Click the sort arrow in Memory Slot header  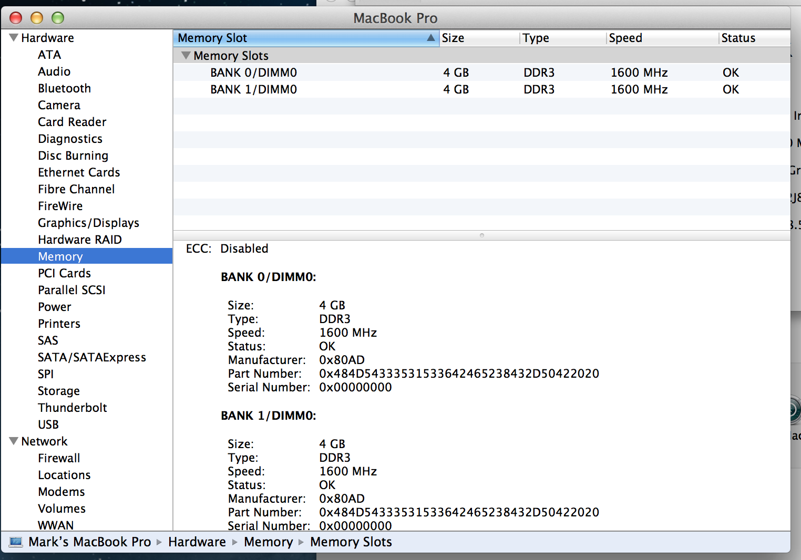(x=430, y=38)
